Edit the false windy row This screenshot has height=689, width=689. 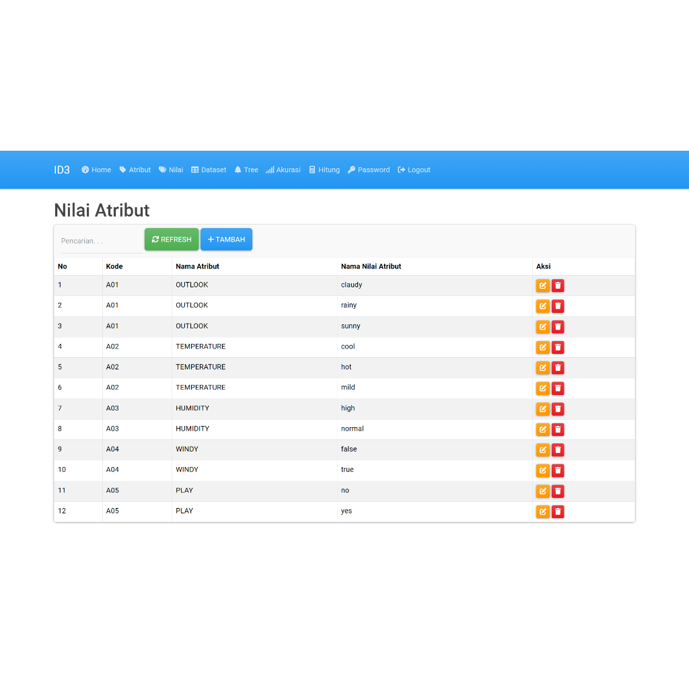click(543, 449)
